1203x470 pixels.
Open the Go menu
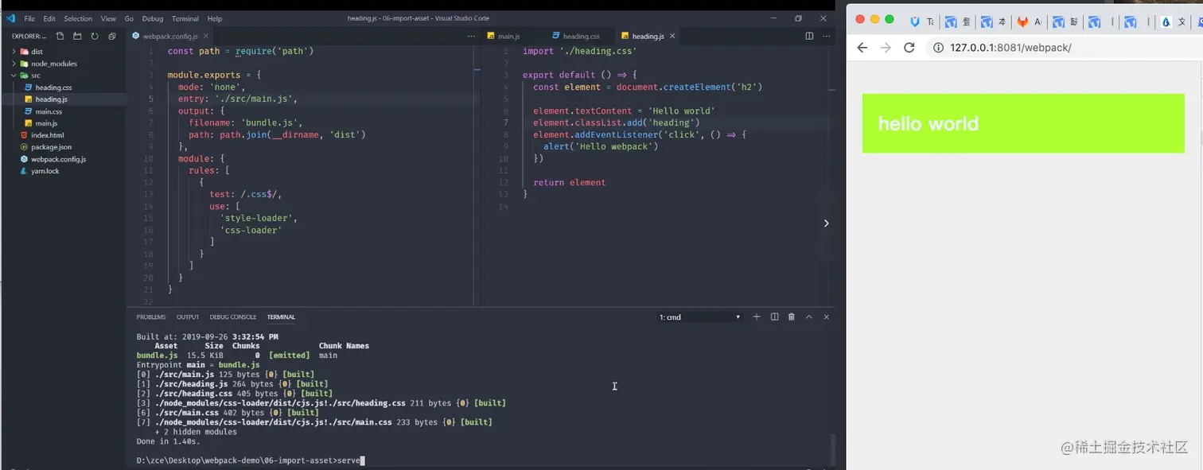click(129, 18)
